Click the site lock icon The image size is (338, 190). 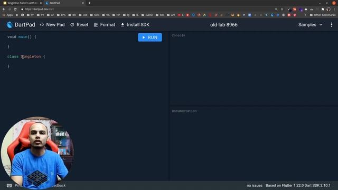(22, 9)
